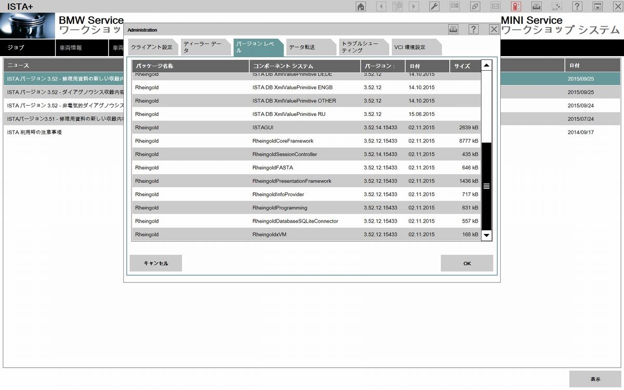Image resolution: width=624 pixels, height=390 pixels.
Task: Sort by バージョン column header
Action: click(x=383, y=66)
